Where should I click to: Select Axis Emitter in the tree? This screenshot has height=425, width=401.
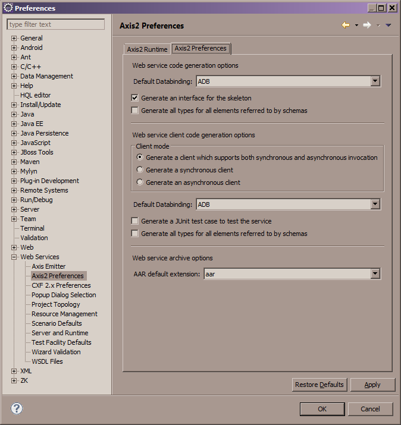click(x=49, y=266)
